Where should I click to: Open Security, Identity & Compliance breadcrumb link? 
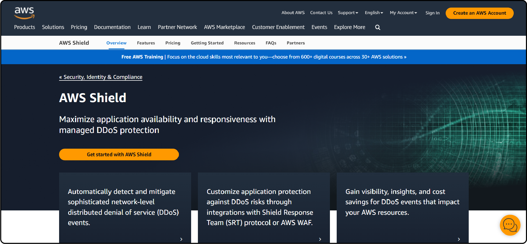pos(101,77)
